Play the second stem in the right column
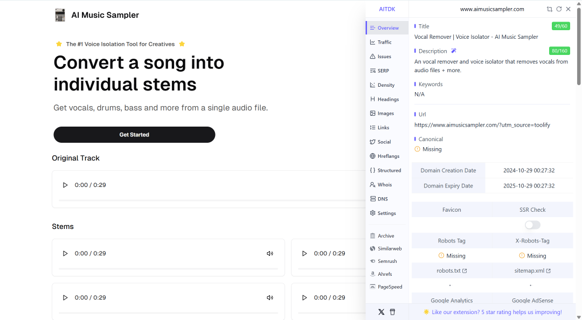Image resolution: width=582 pixels, height=320 pixels. [304, 297]
